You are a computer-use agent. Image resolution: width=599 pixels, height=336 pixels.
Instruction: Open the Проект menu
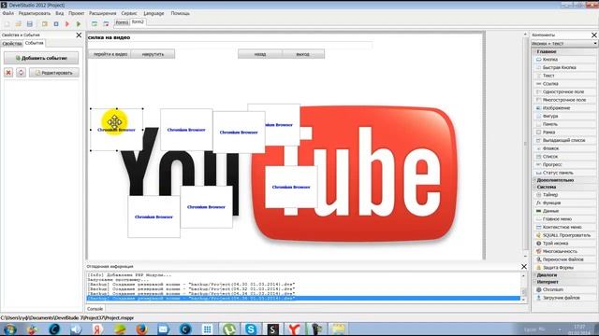click(x=77, y=13)
